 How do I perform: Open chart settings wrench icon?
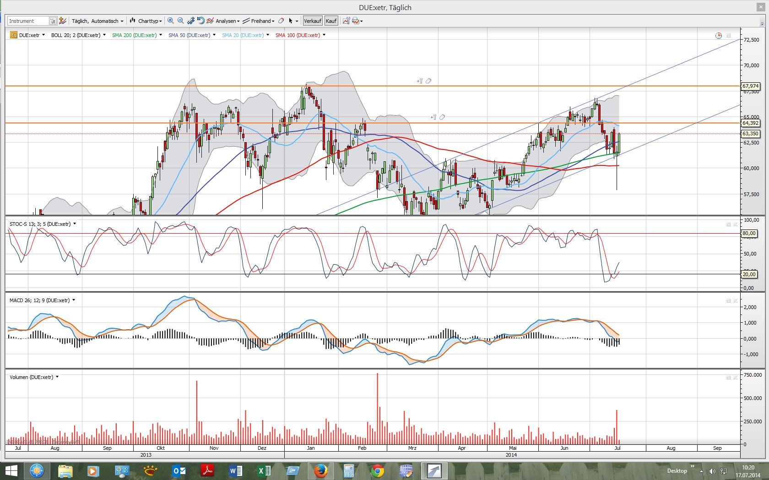[x=347, y=21]
